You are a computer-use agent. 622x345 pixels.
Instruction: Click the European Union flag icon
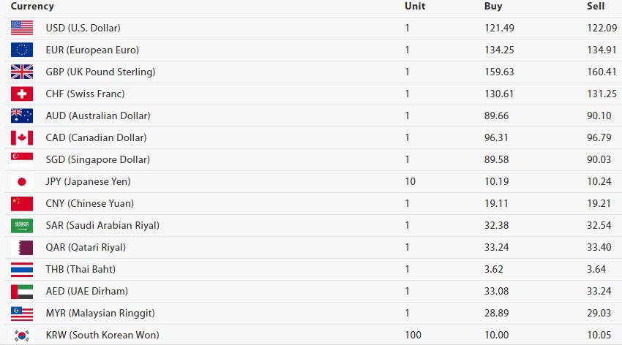22,50
